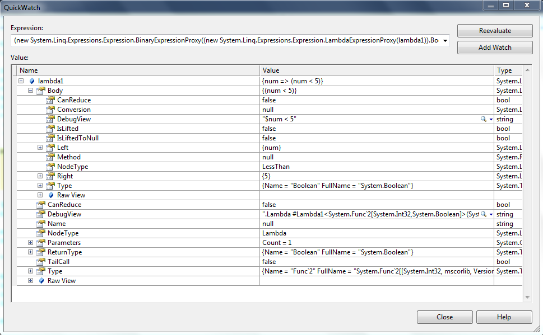Click the Add Watch button
543x335 pixels.
(494, 48)
